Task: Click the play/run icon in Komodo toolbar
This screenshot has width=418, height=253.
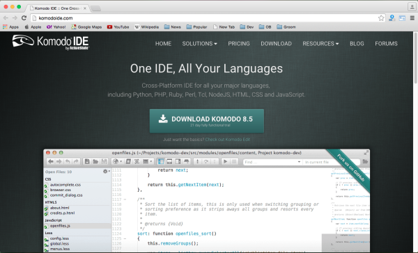Action: [226, 161]
